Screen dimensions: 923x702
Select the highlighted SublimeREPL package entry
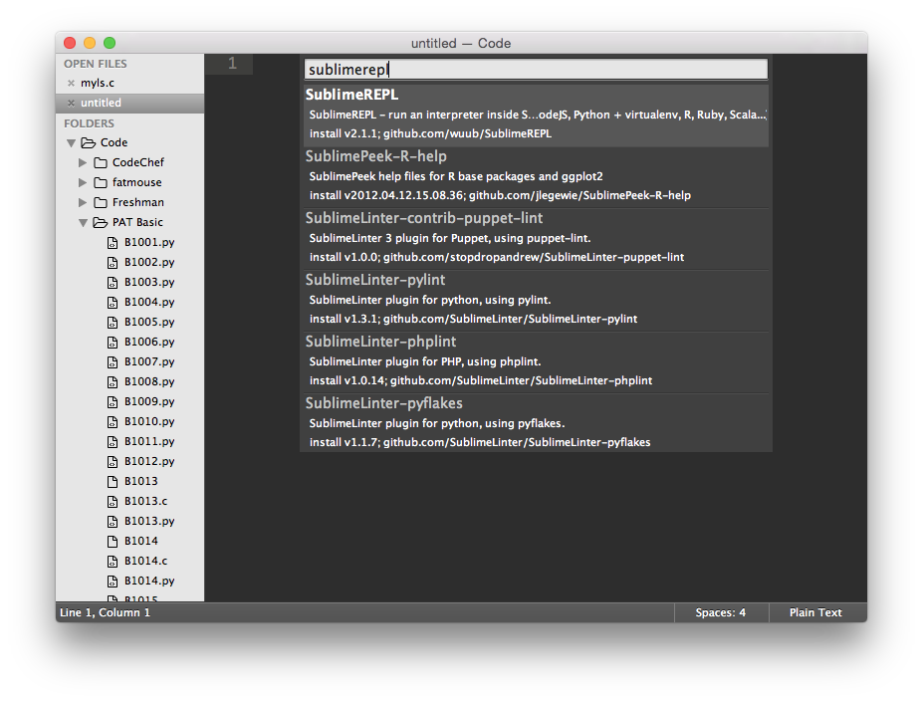(536, 112)
